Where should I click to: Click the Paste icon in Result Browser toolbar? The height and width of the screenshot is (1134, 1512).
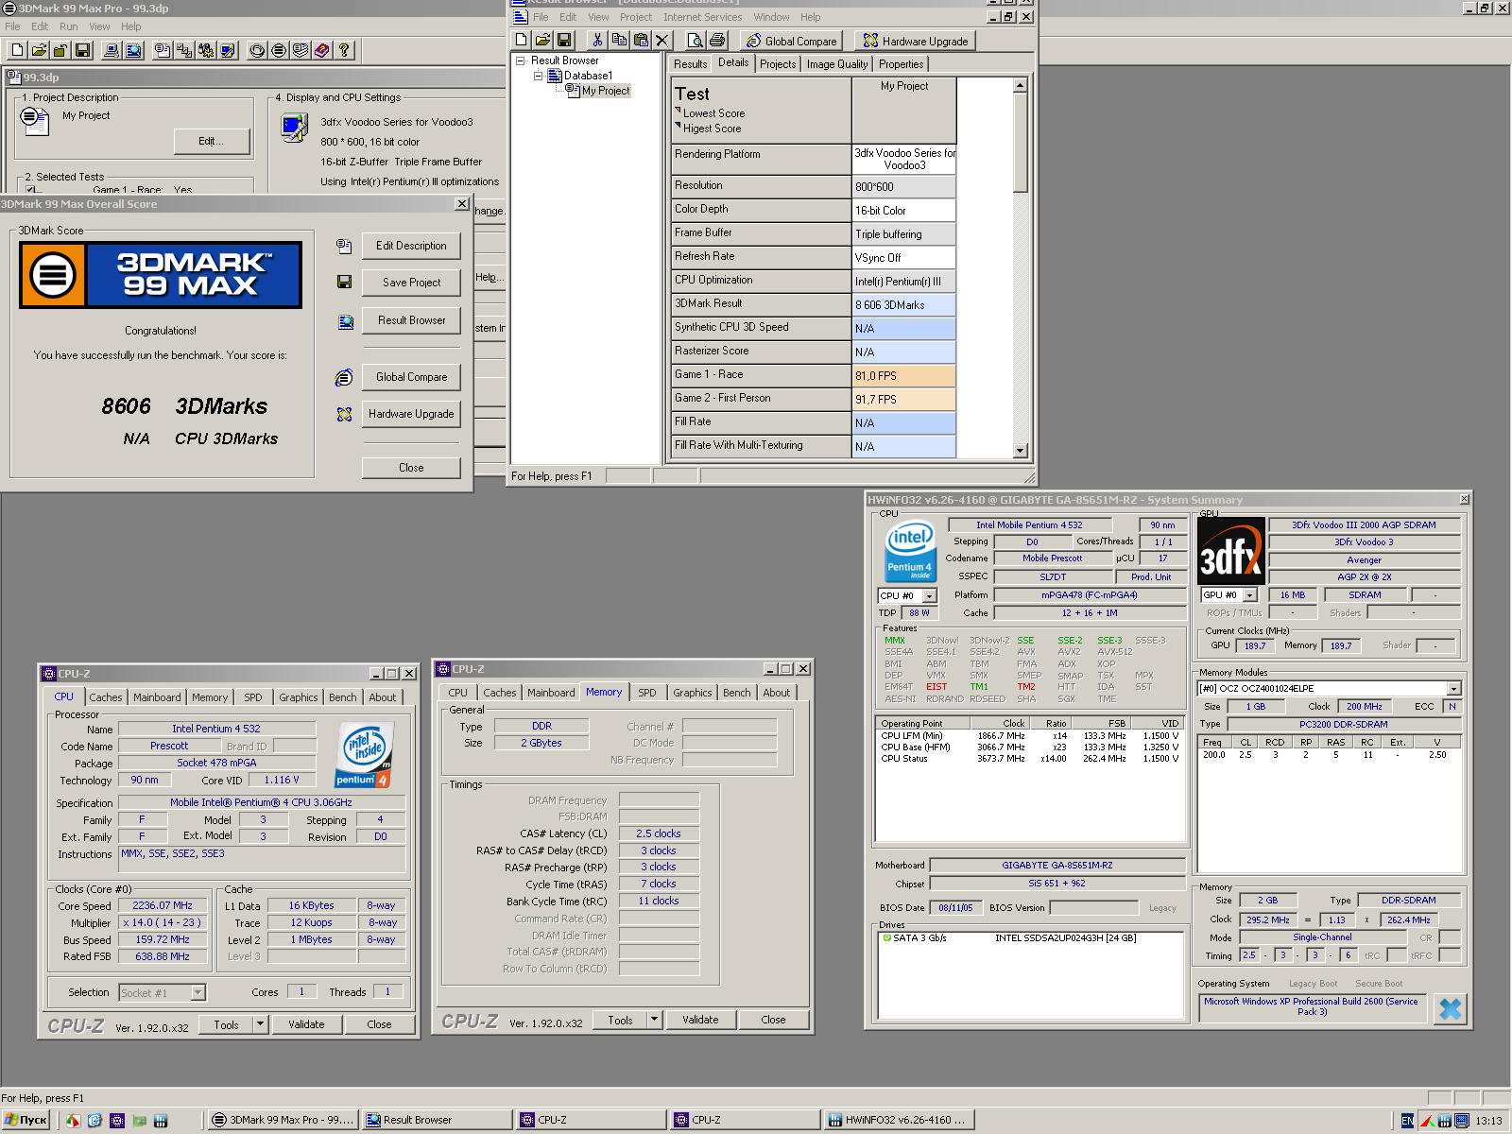tap(641, 40)
